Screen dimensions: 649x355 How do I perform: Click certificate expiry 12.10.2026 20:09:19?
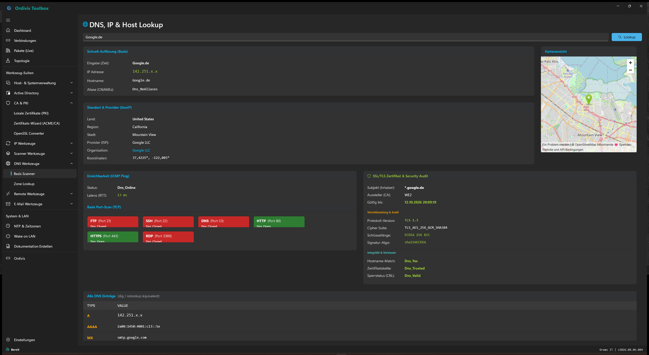point(420,202)
